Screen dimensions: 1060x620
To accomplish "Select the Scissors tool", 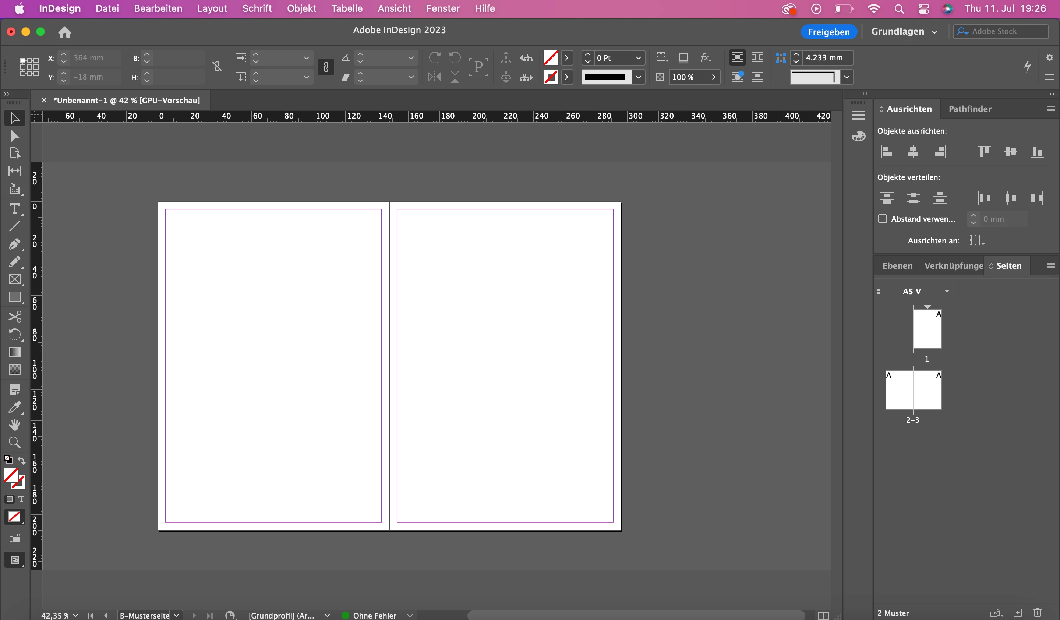I will coord(14,316).
